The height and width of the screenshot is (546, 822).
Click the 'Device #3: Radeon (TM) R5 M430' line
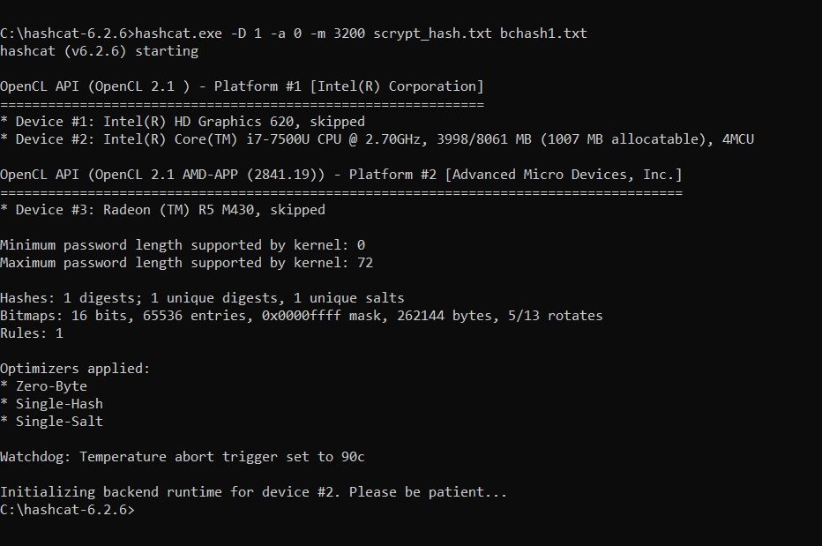[163, 210]
